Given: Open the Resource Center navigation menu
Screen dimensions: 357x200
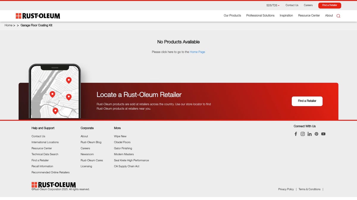Looking at the screenshot, I should [309, 15].
